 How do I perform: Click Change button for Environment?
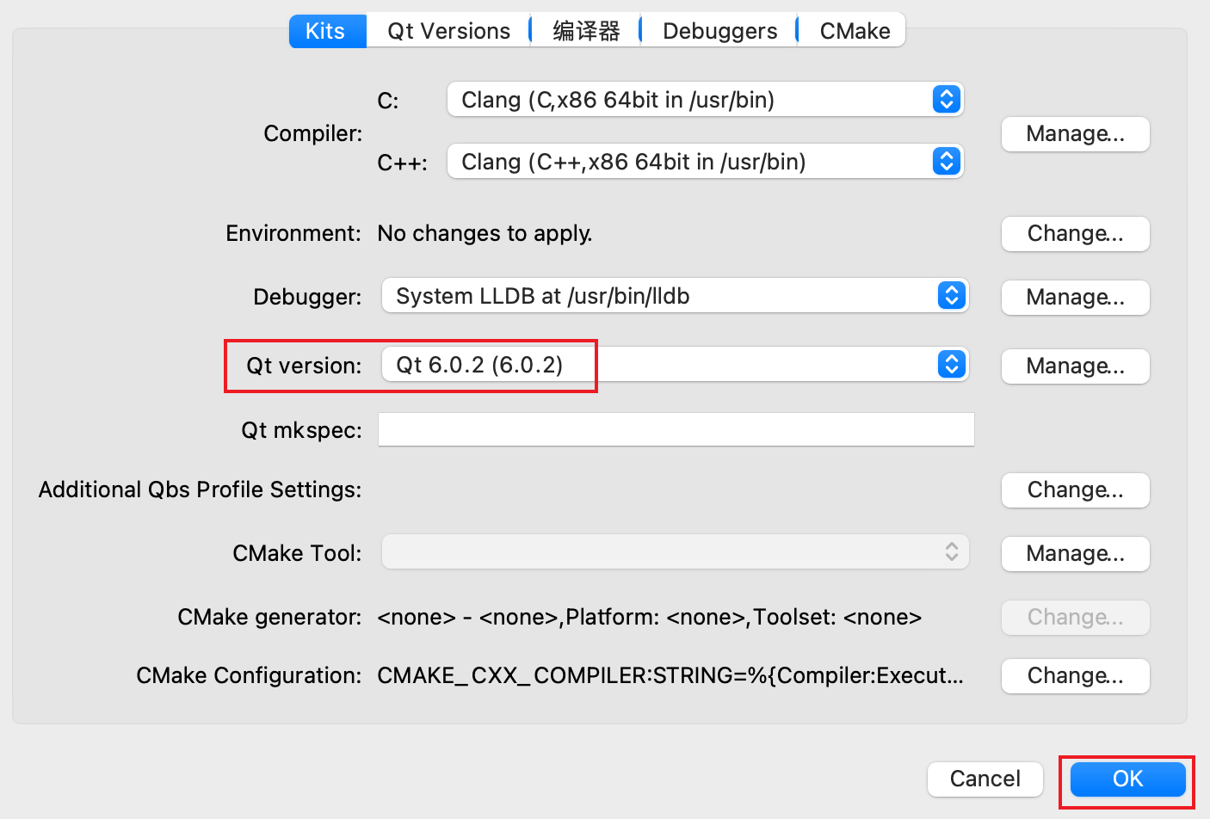click(1075, 234)
